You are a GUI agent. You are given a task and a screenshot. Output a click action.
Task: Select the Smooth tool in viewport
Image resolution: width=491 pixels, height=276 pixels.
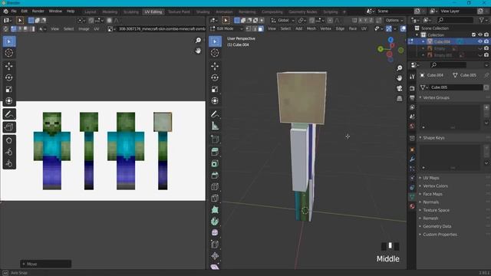click(x=215, y=233)
